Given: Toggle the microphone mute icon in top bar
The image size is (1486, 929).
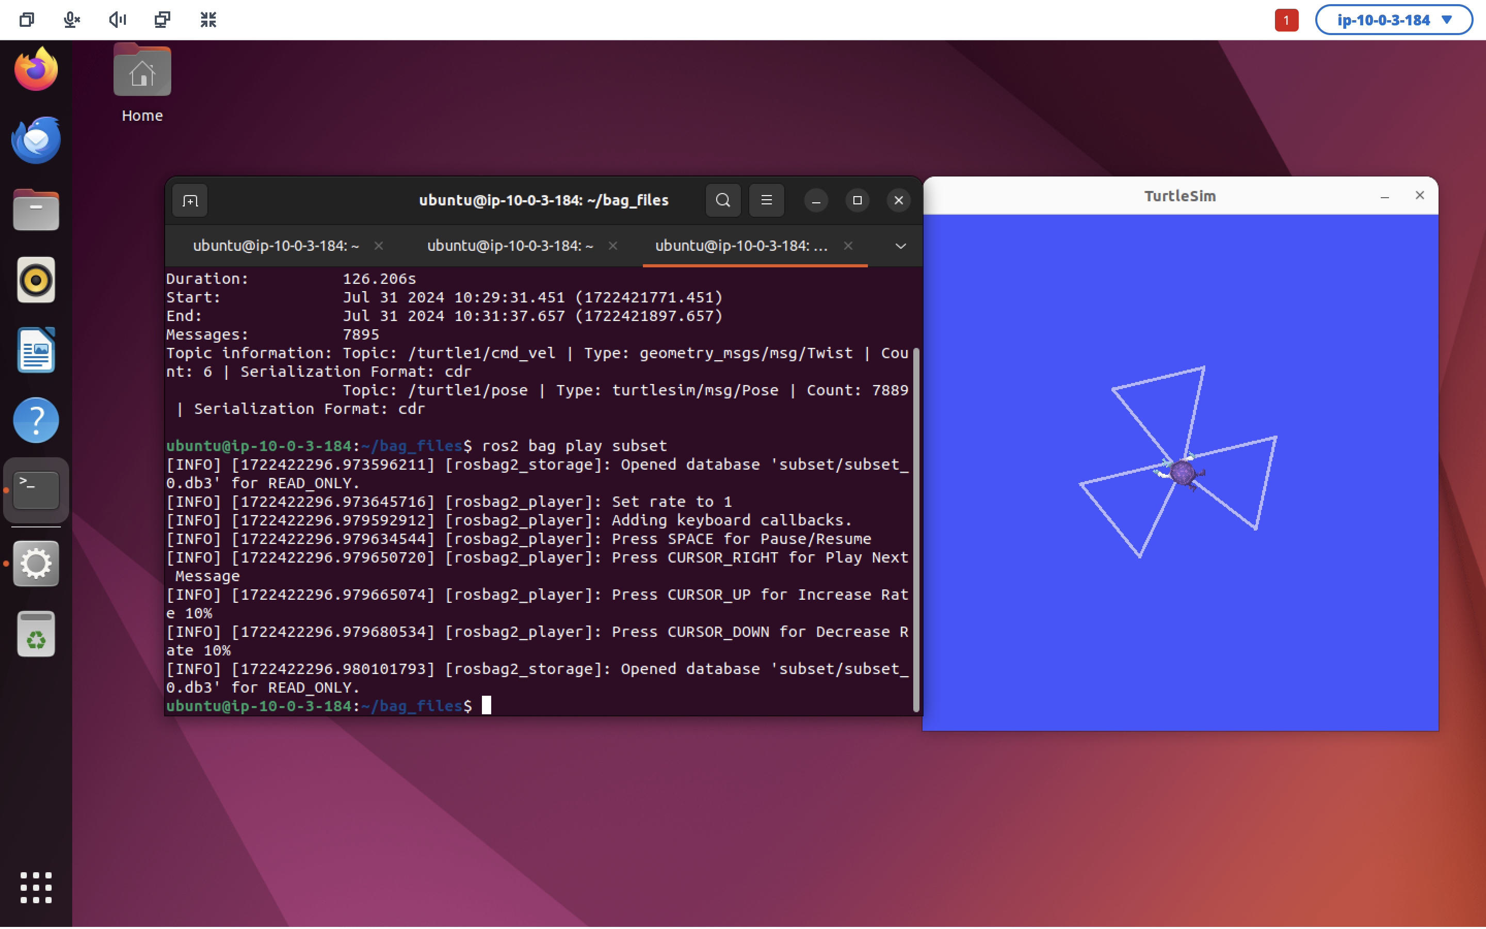Looking at the screenshot, I should tap(72, 20).
